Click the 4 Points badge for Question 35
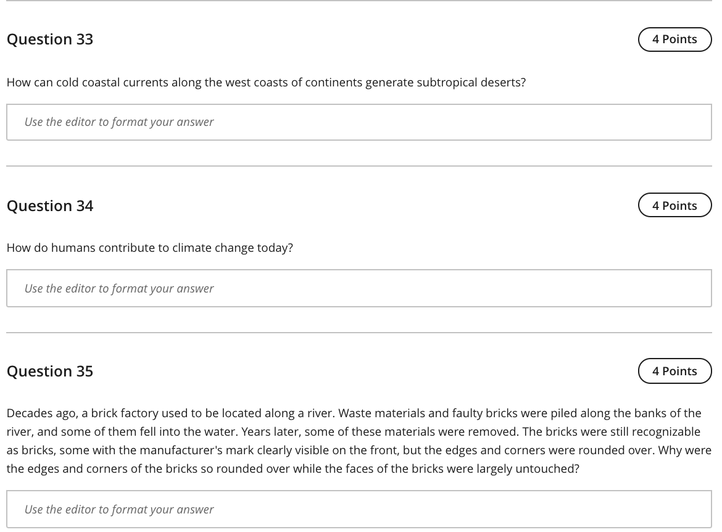This screenshot has height=532, width=722. 674,371
